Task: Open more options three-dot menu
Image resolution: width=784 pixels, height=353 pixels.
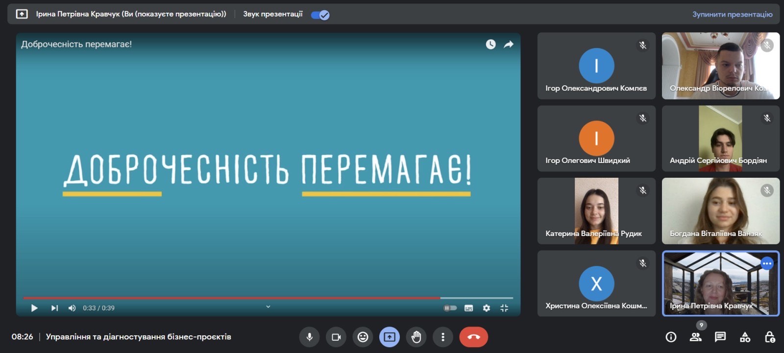Action: 443,337
